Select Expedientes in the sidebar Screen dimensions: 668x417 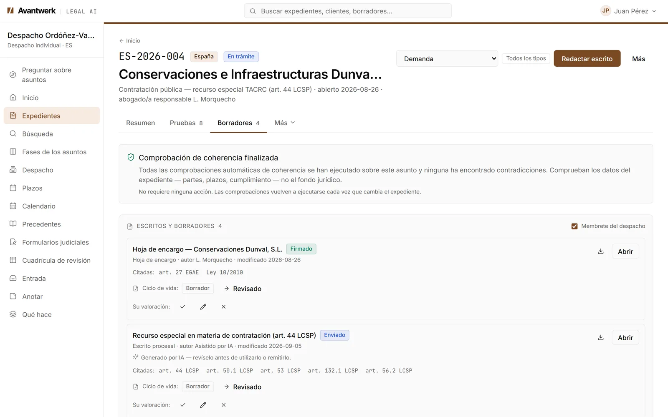(52, 116)
